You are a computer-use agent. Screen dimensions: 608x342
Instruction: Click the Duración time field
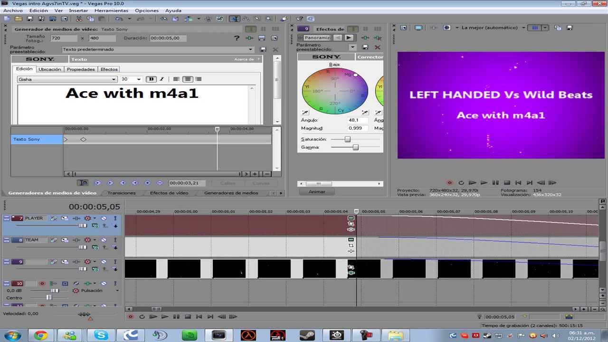[x=168, y=38]
